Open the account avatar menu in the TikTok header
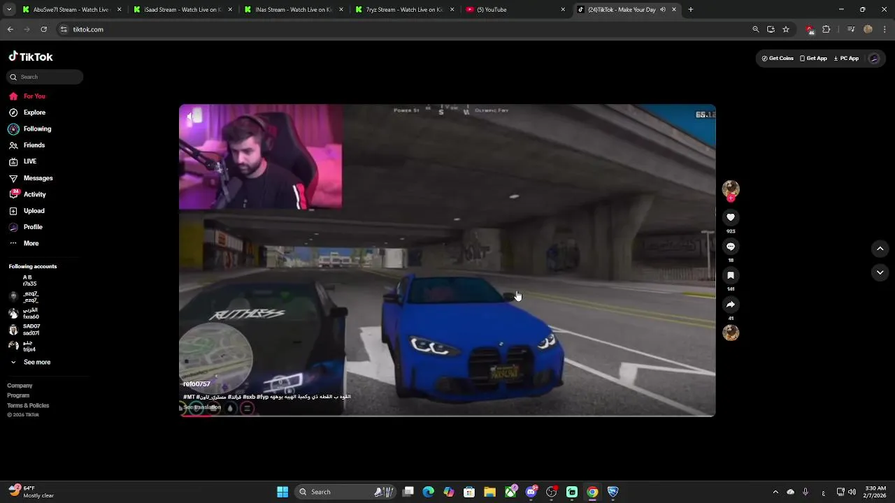The image size is (895, 503). pyautogui.click(x=874, y=59)
